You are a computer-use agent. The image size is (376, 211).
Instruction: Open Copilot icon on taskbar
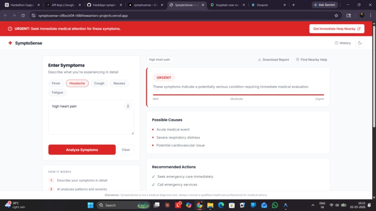189,205
